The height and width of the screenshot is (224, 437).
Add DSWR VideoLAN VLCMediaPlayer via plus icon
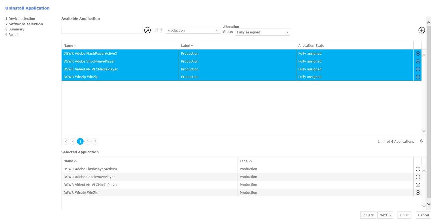(418, 69)
